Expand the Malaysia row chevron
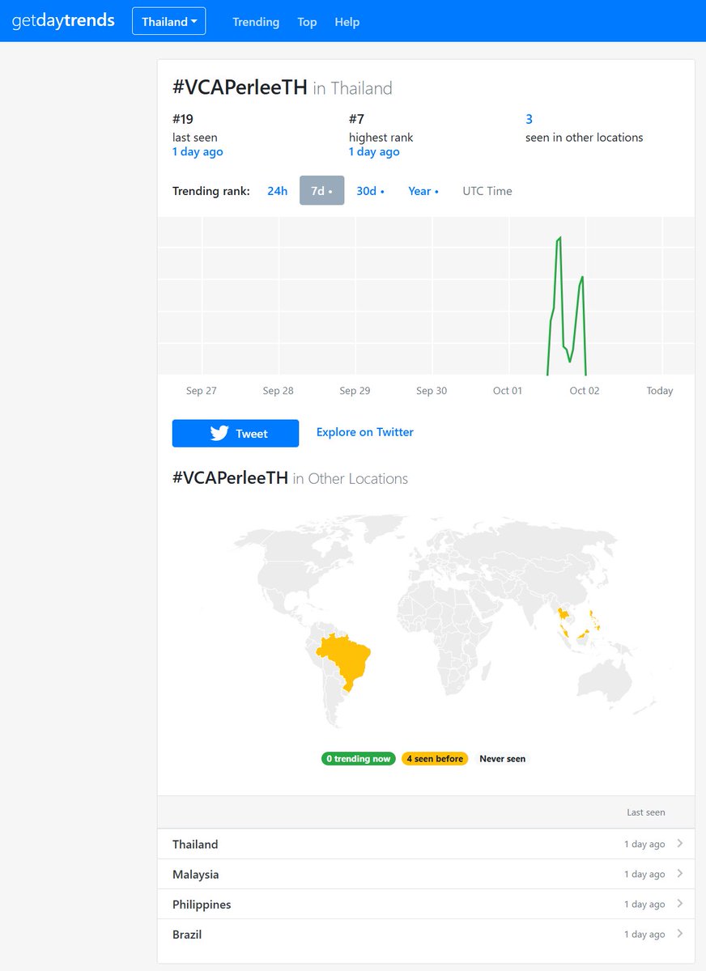706x971 pixels. (680, 873)
